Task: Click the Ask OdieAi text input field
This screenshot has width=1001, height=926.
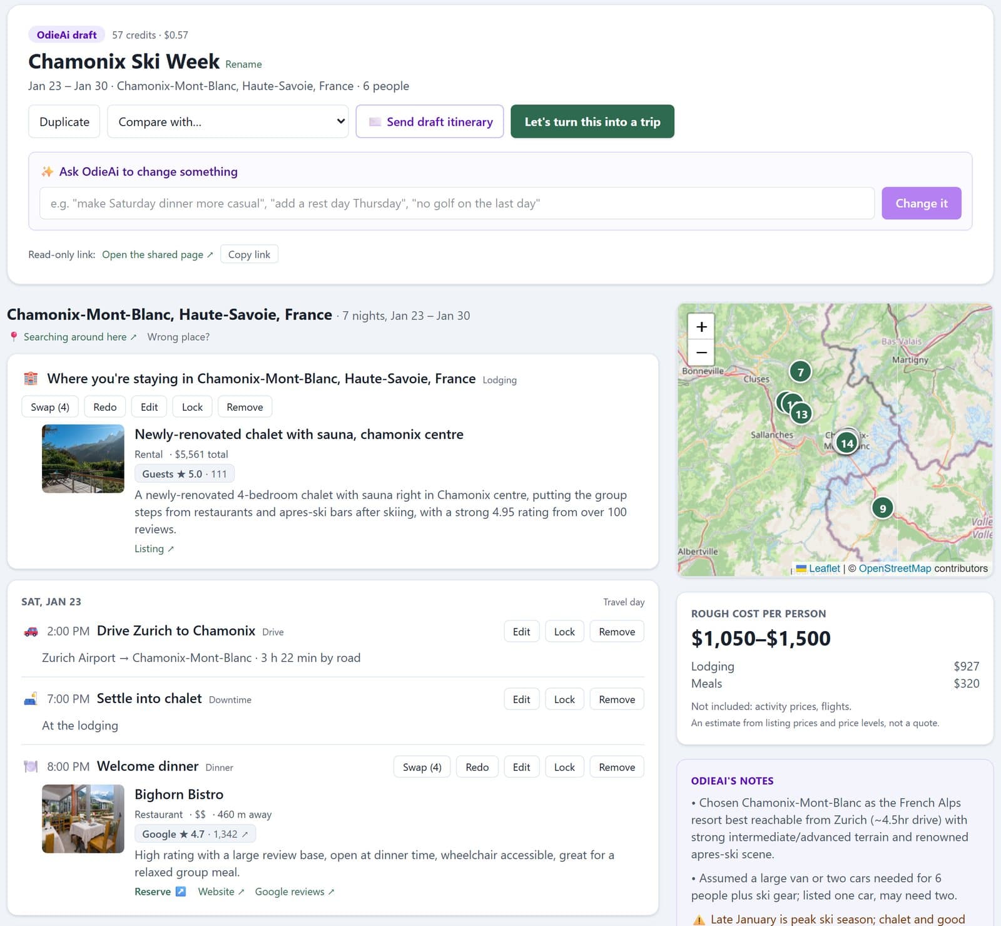Action: pyautogui.click(x=457, y=203)
